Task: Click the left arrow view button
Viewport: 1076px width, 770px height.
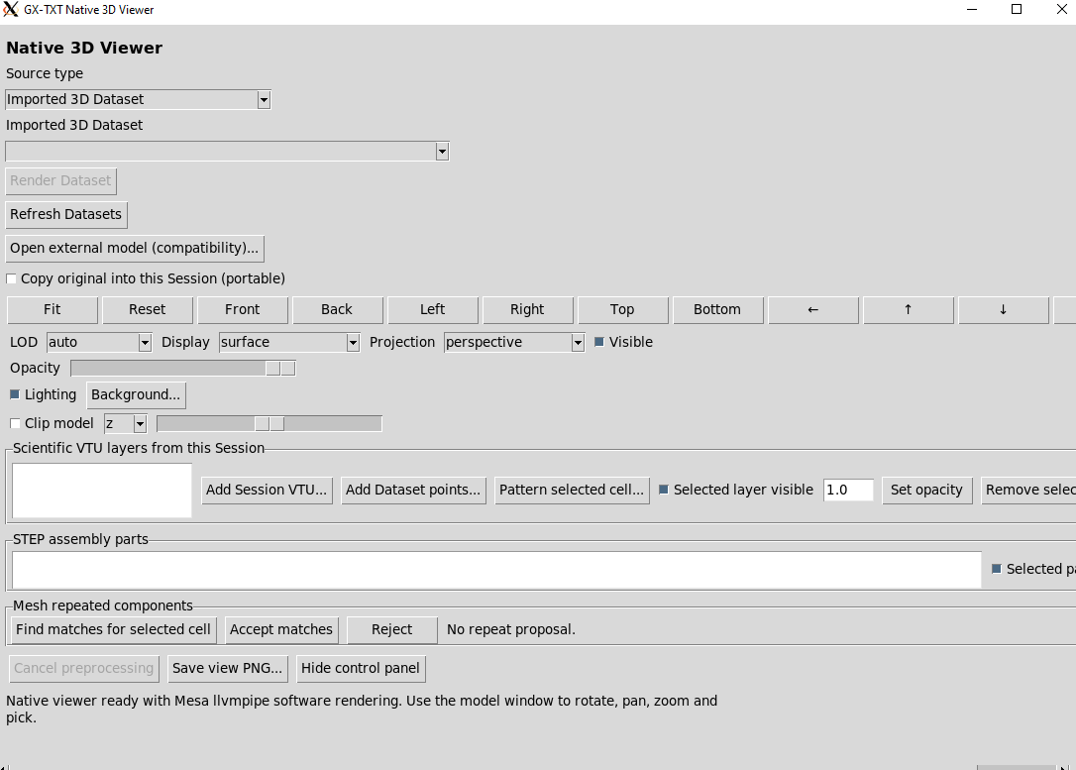Action: point(813,309)
